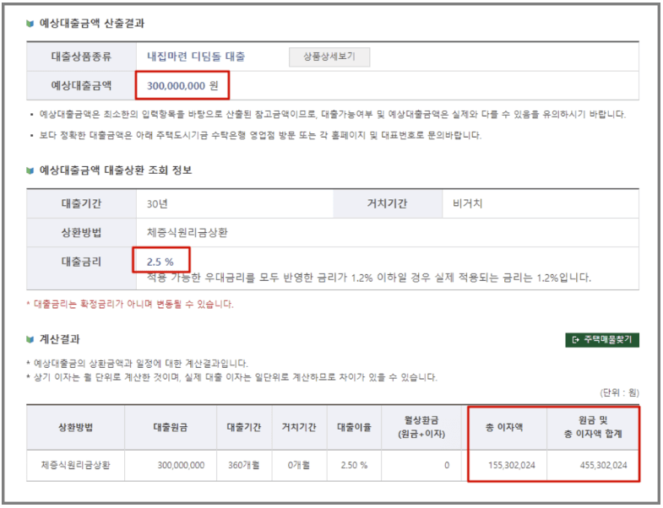Click the 대출상품종류 row label
The width and height of the screenshot is (663, 508).
pyautogui.click(x=81, y=57)
